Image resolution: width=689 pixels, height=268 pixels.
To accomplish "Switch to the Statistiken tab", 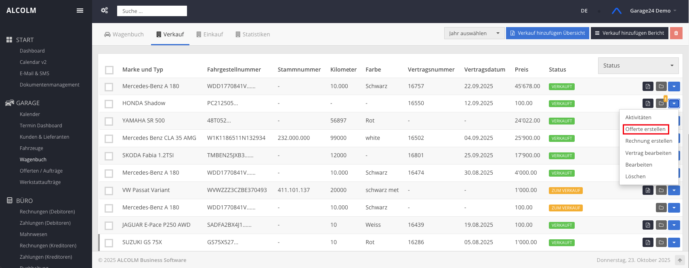I will tap(253, 34).
